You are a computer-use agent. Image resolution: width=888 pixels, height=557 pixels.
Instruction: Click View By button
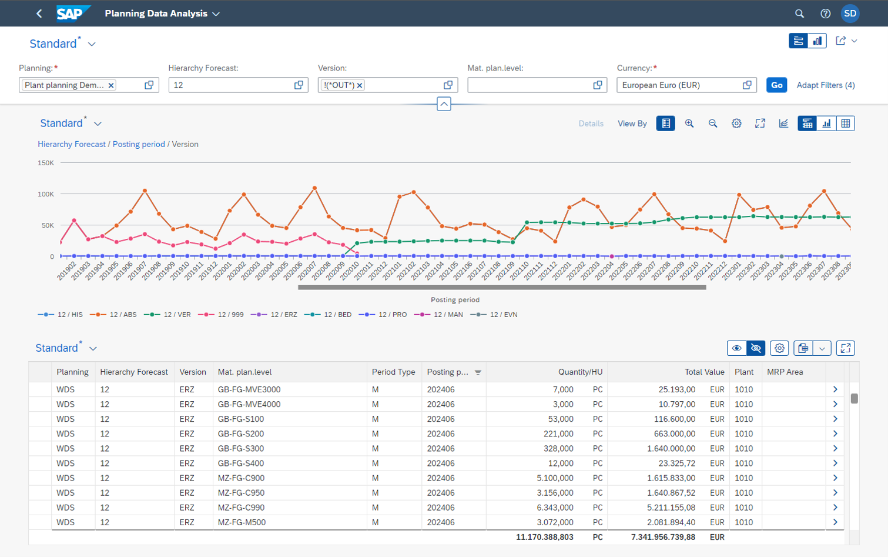(x=632, y=124)
